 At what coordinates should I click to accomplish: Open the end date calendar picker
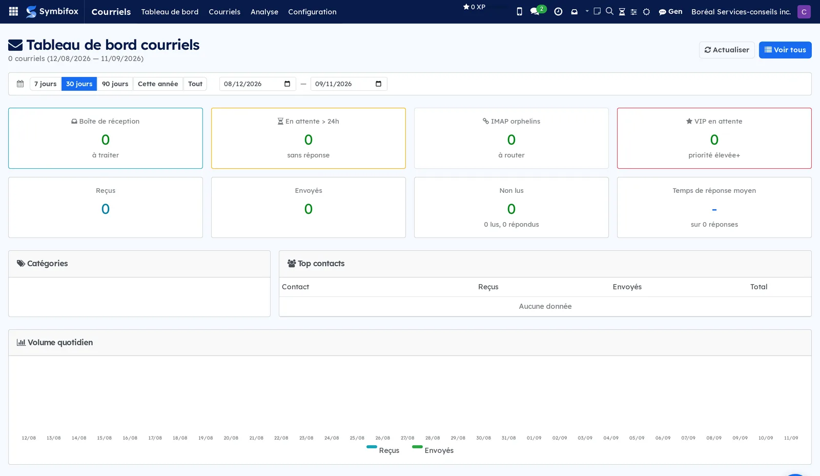378,84
